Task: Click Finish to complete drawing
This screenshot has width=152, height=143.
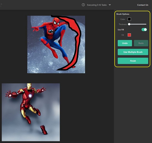Action: click(133, 61)
